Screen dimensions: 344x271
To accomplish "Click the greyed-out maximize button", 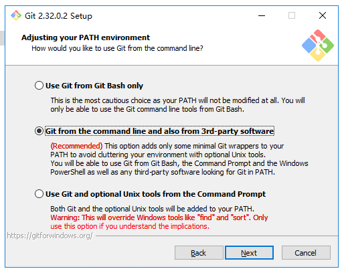I will [292, 15].
